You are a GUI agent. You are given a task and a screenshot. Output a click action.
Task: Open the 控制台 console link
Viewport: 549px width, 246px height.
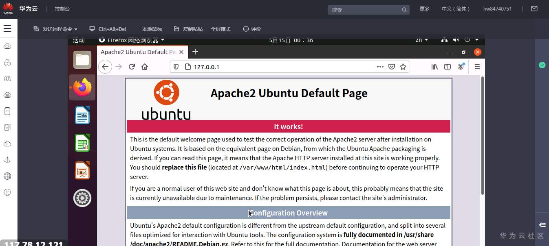point(62,9)
